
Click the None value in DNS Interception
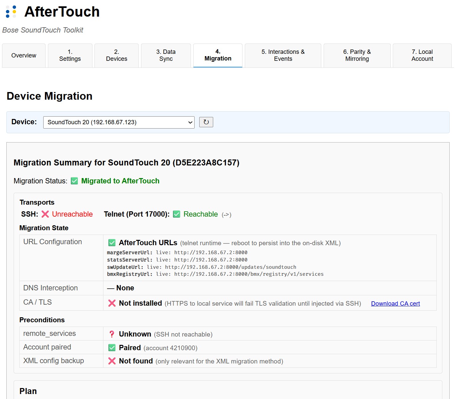coord(125,288)
